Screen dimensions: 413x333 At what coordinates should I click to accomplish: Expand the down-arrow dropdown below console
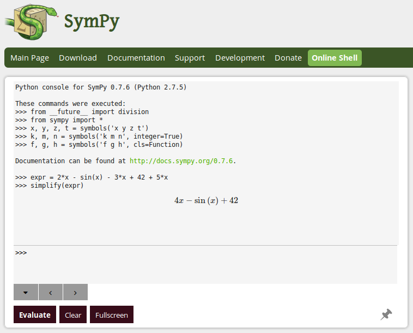click(x=26, y=292)
